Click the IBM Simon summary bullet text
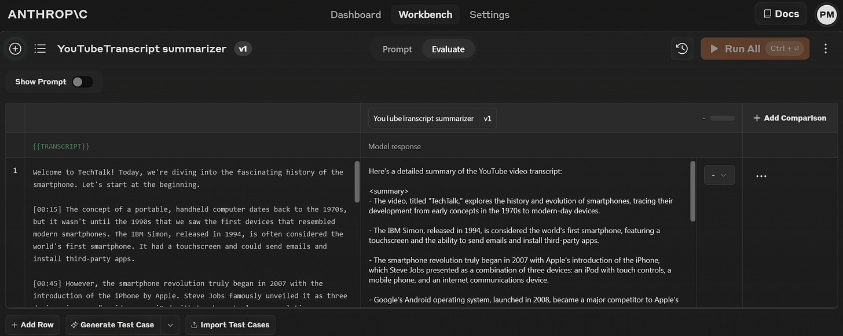 (x=514, y=235)
